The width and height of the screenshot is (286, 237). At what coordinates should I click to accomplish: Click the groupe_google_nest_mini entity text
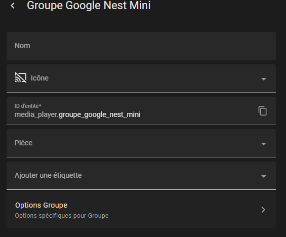(x=100, y=115)
